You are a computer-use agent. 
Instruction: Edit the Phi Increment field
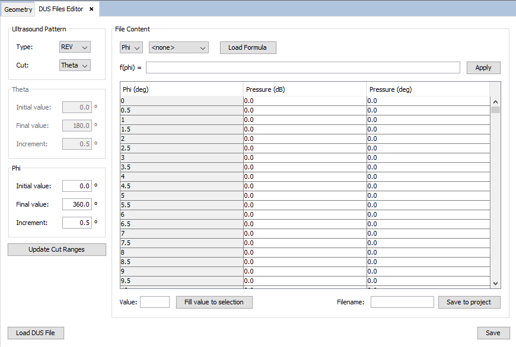coord(77,223)
